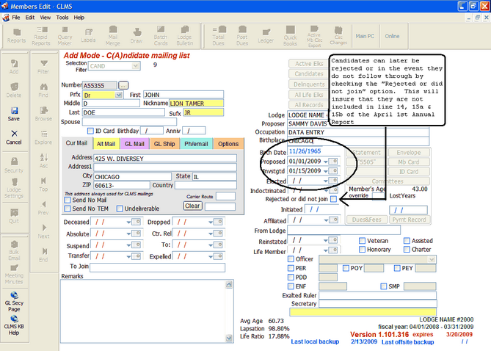Viewport: 491px width, 351px height.
Task: Toggle the Veteran checkbox
Action: click(x=362, y=240)
